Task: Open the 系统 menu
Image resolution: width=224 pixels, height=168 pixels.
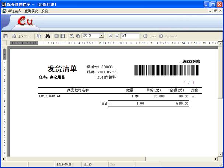Action: 45,11
